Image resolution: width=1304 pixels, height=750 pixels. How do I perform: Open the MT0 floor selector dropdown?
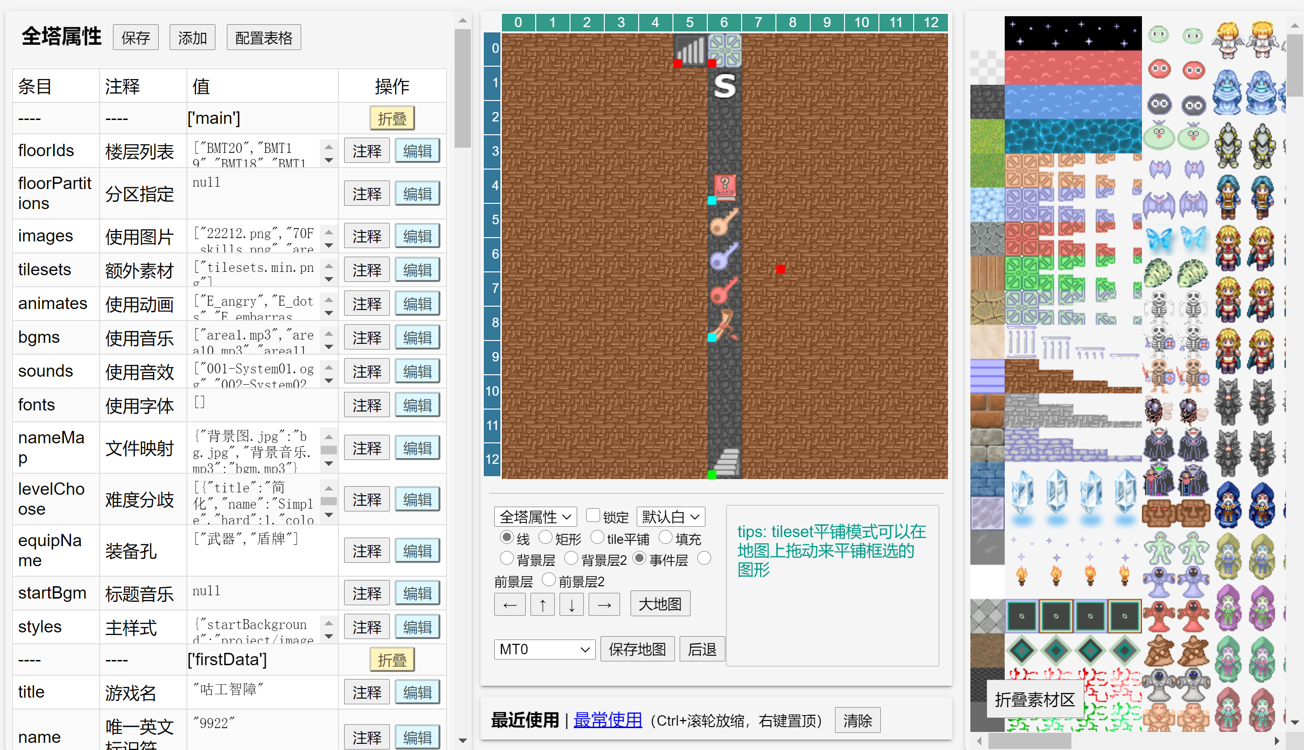coord(544,649)
